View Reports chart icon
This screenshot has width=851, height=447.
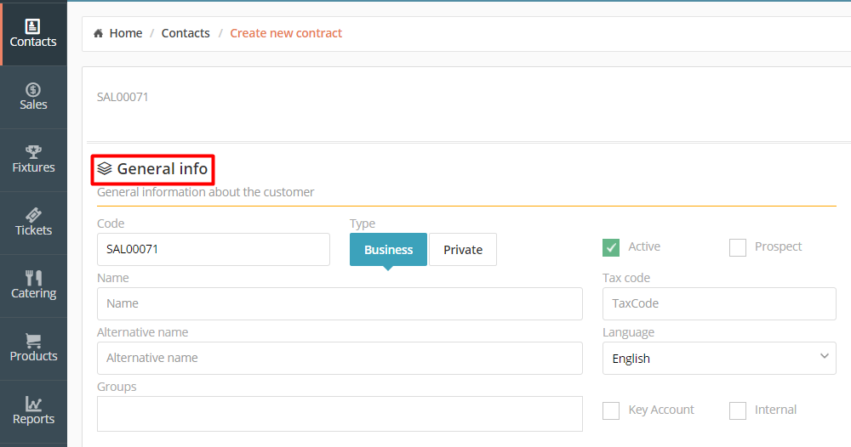point(33,404)
